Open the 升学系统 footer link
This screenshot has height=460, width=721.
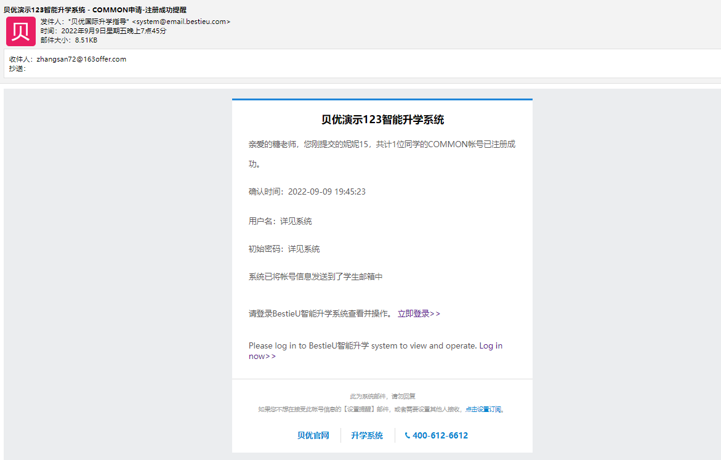[367, 435]
